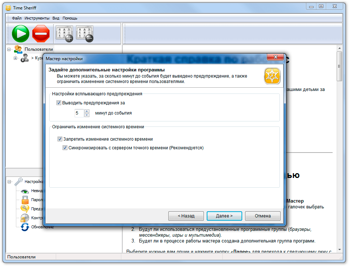Click the remove program group icon
This screenshot has height=266, width=349.
tap(85, 34)
